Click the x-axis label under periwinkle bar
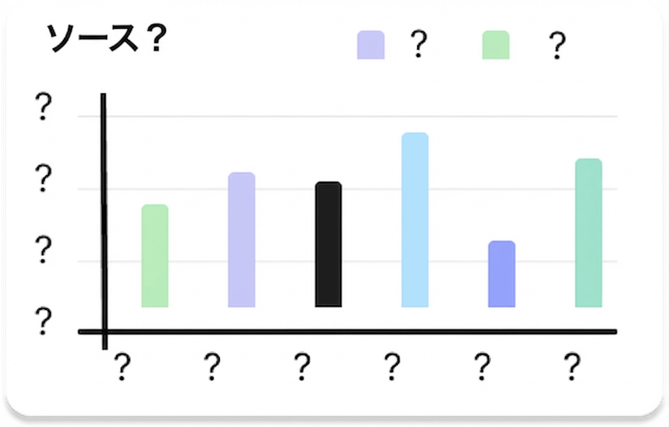669x427 pixels. pos(483,367)
